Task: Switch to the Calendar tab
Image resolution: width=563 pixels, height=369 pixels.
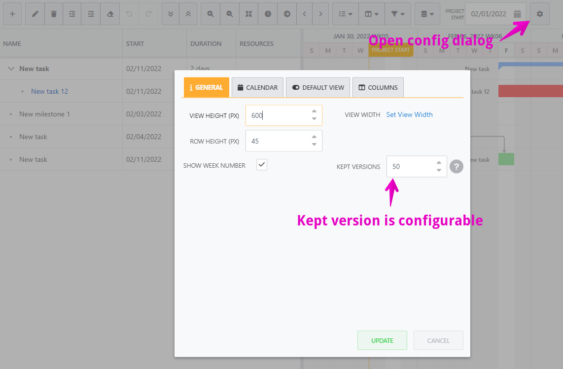Action: 257,87
